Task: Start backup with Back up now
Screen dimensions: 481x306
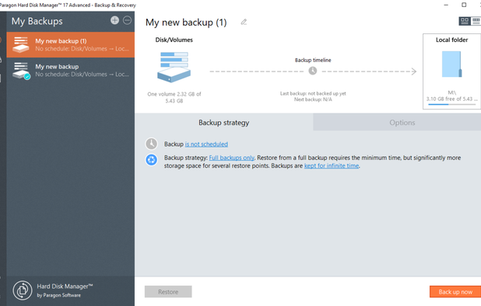Action: 455,291
